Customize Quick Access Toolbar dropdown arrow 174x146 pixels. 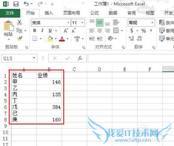click(x=52, y=4)
